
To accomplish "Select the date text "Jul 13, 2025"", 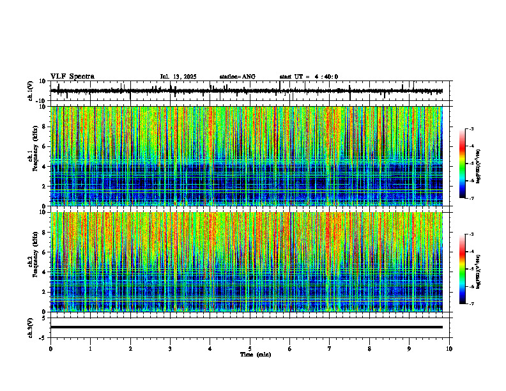I will point(178,77).
